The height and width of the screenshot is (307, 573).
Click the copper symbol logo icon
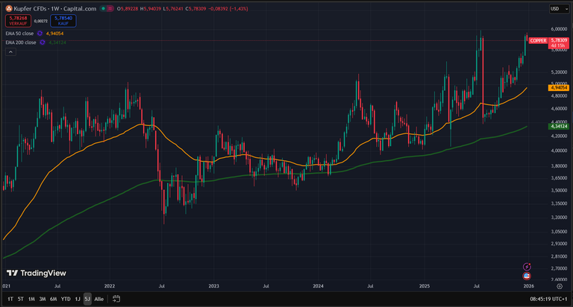[x=7, y=8]
